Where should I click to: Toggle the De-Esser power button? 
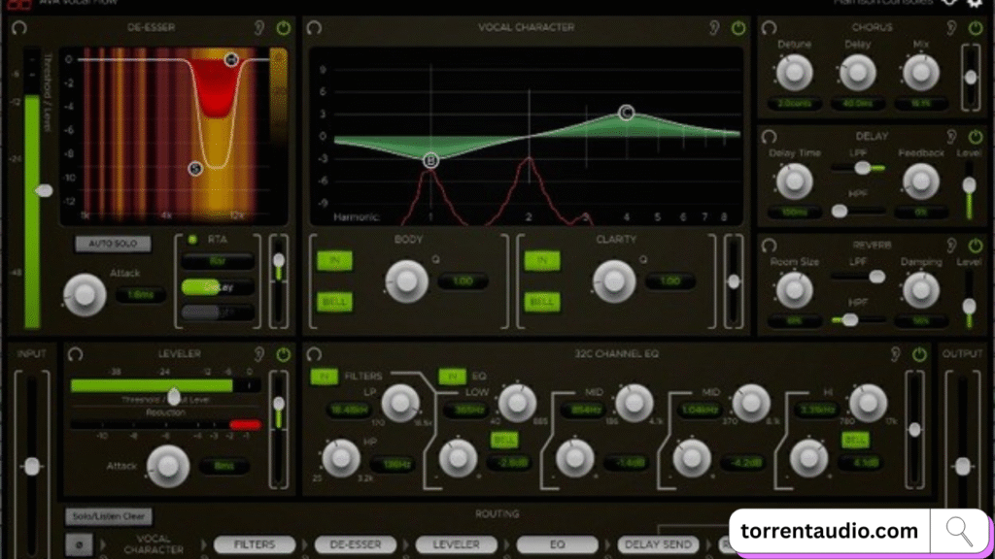pyautogui.click(x=283, y=28)
